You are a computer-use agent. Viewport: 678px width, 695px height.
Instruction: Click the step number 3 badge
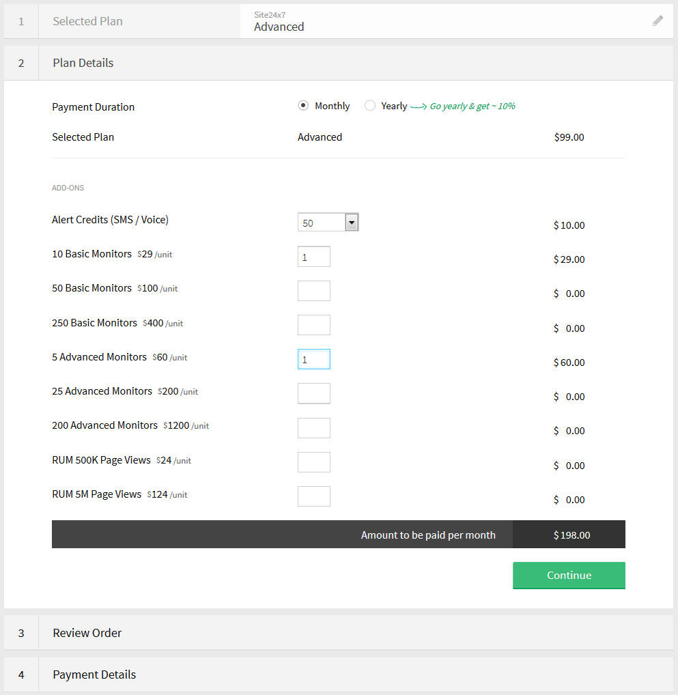(21, 633)
